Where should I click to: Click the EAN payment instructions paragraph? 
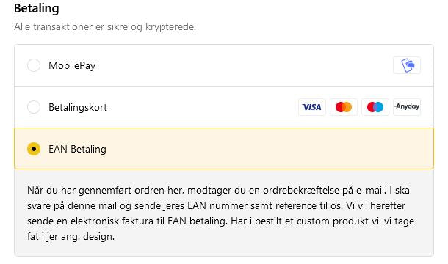[x=220, y=213]
